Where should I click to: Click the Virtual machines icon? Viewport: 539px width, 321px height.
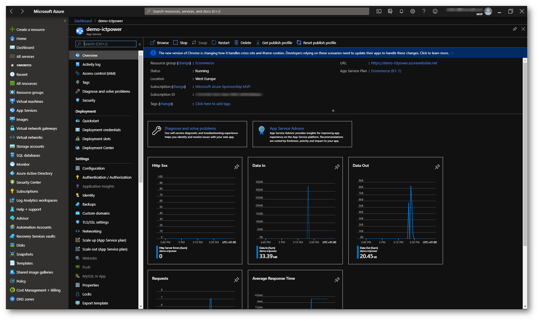coord(12,101)
